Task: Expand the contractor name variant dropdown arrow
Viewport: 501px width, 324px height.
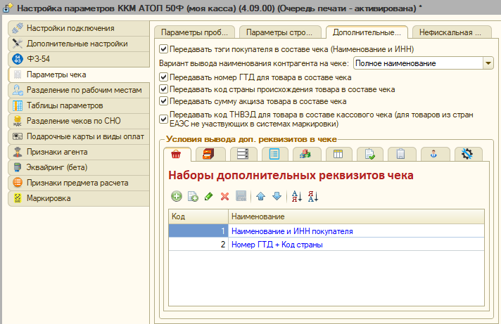Action: (x=488, y=63)
